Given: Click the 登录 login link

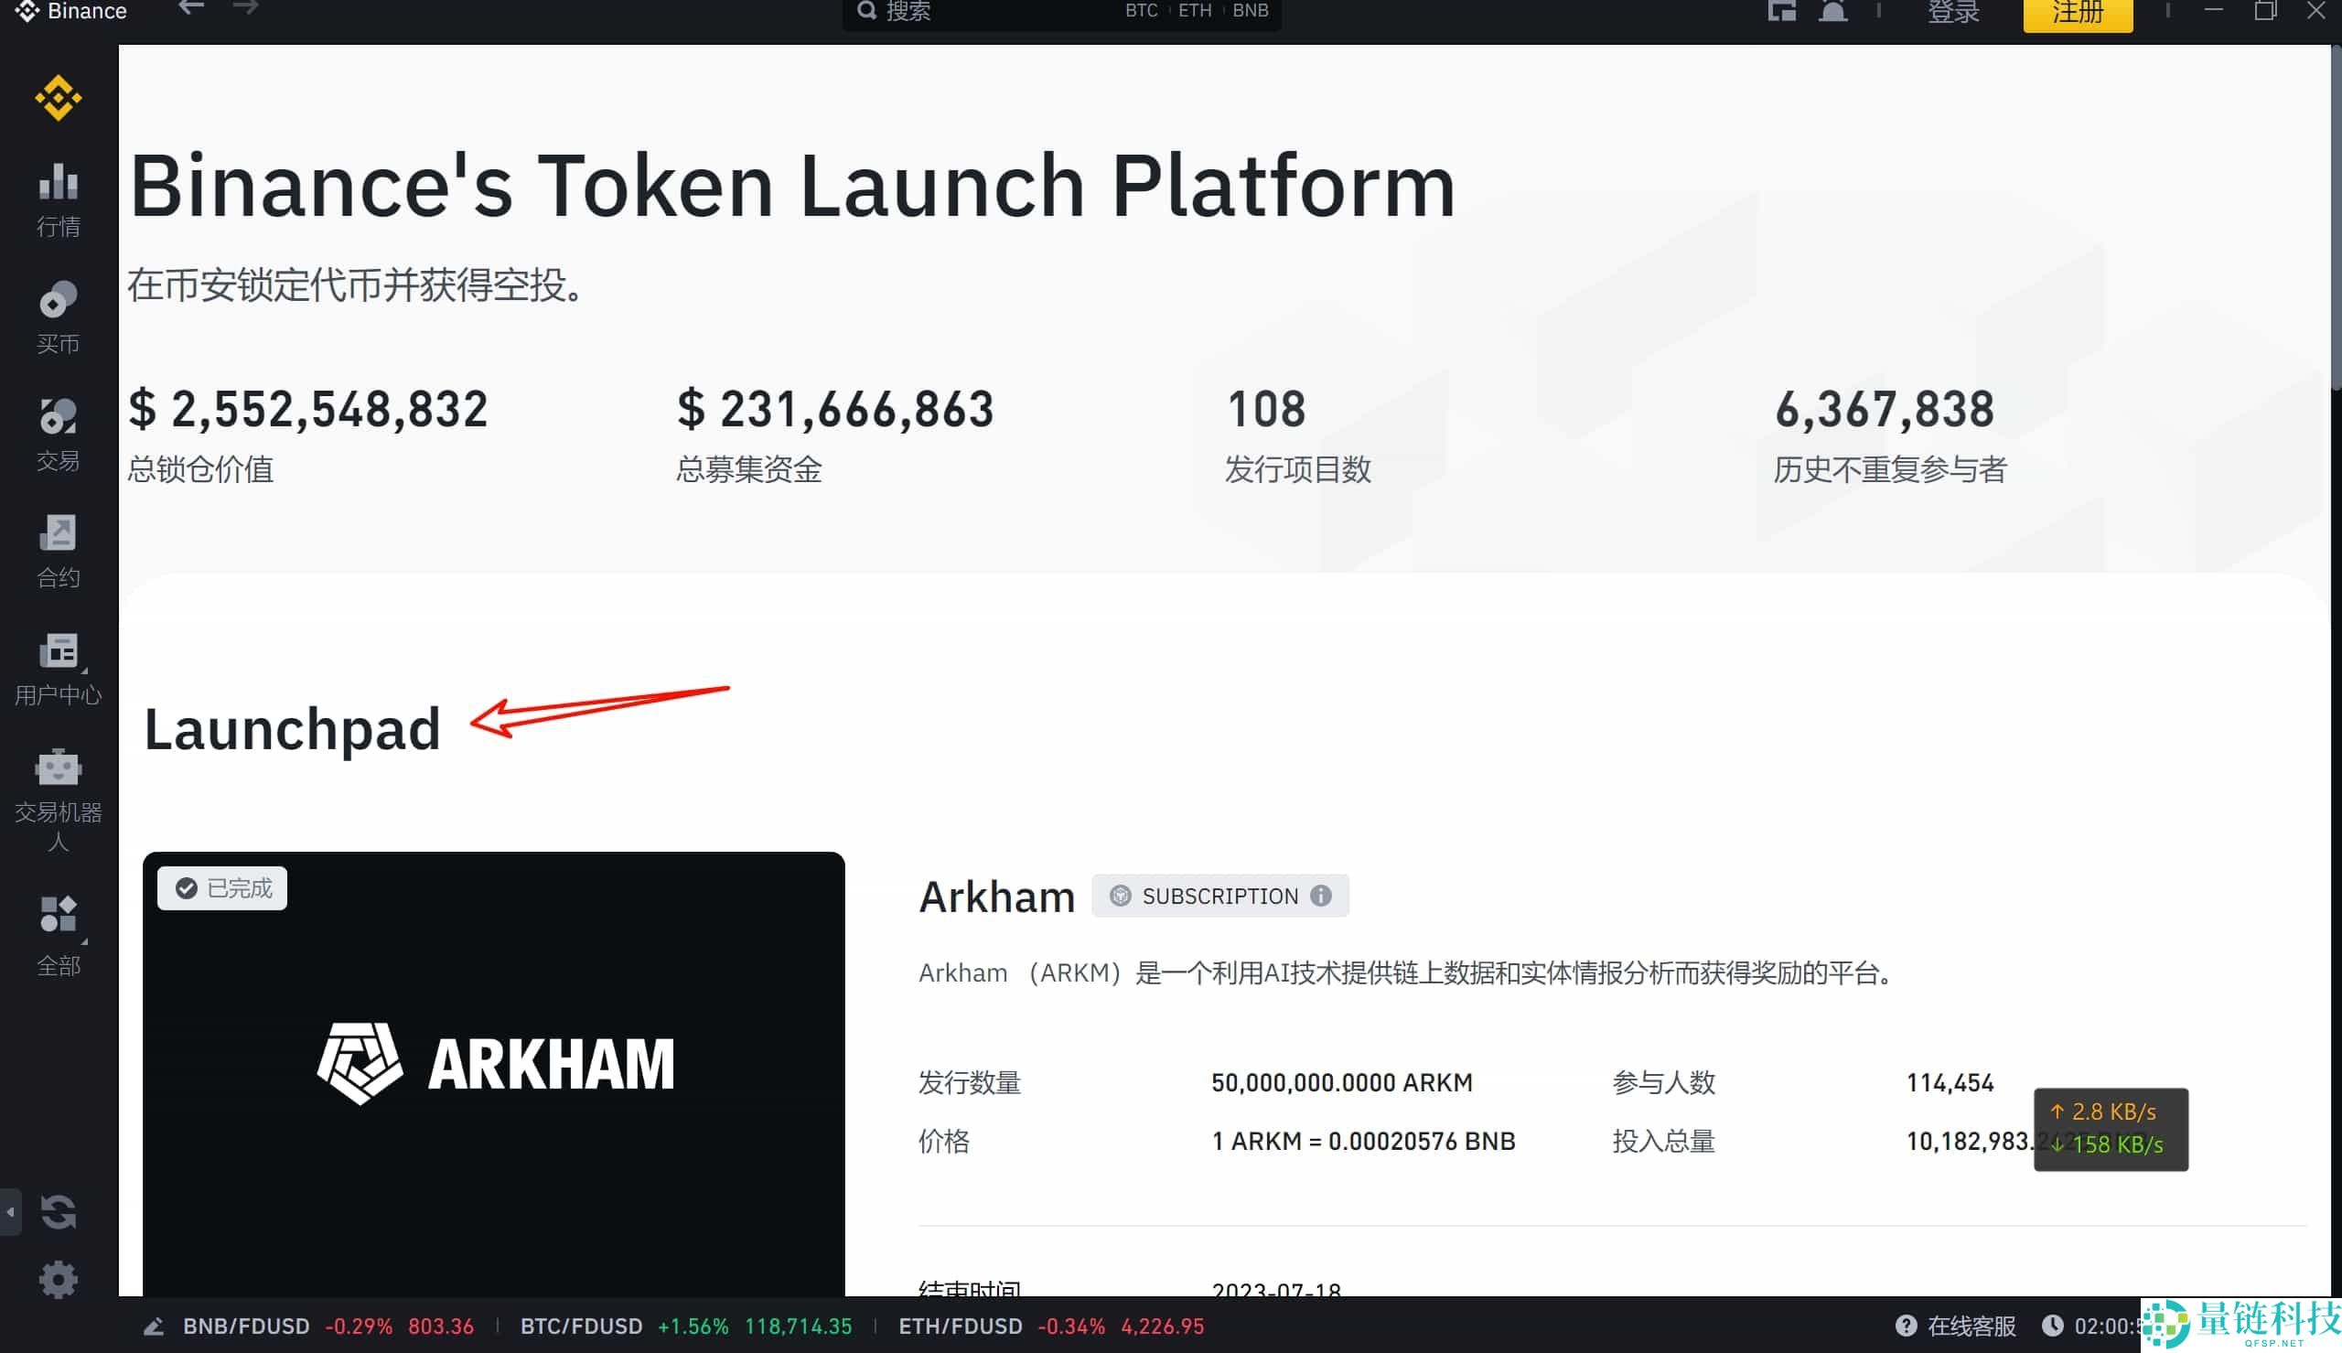Looking at the screenshot, I should click(x=1953, y=12).
